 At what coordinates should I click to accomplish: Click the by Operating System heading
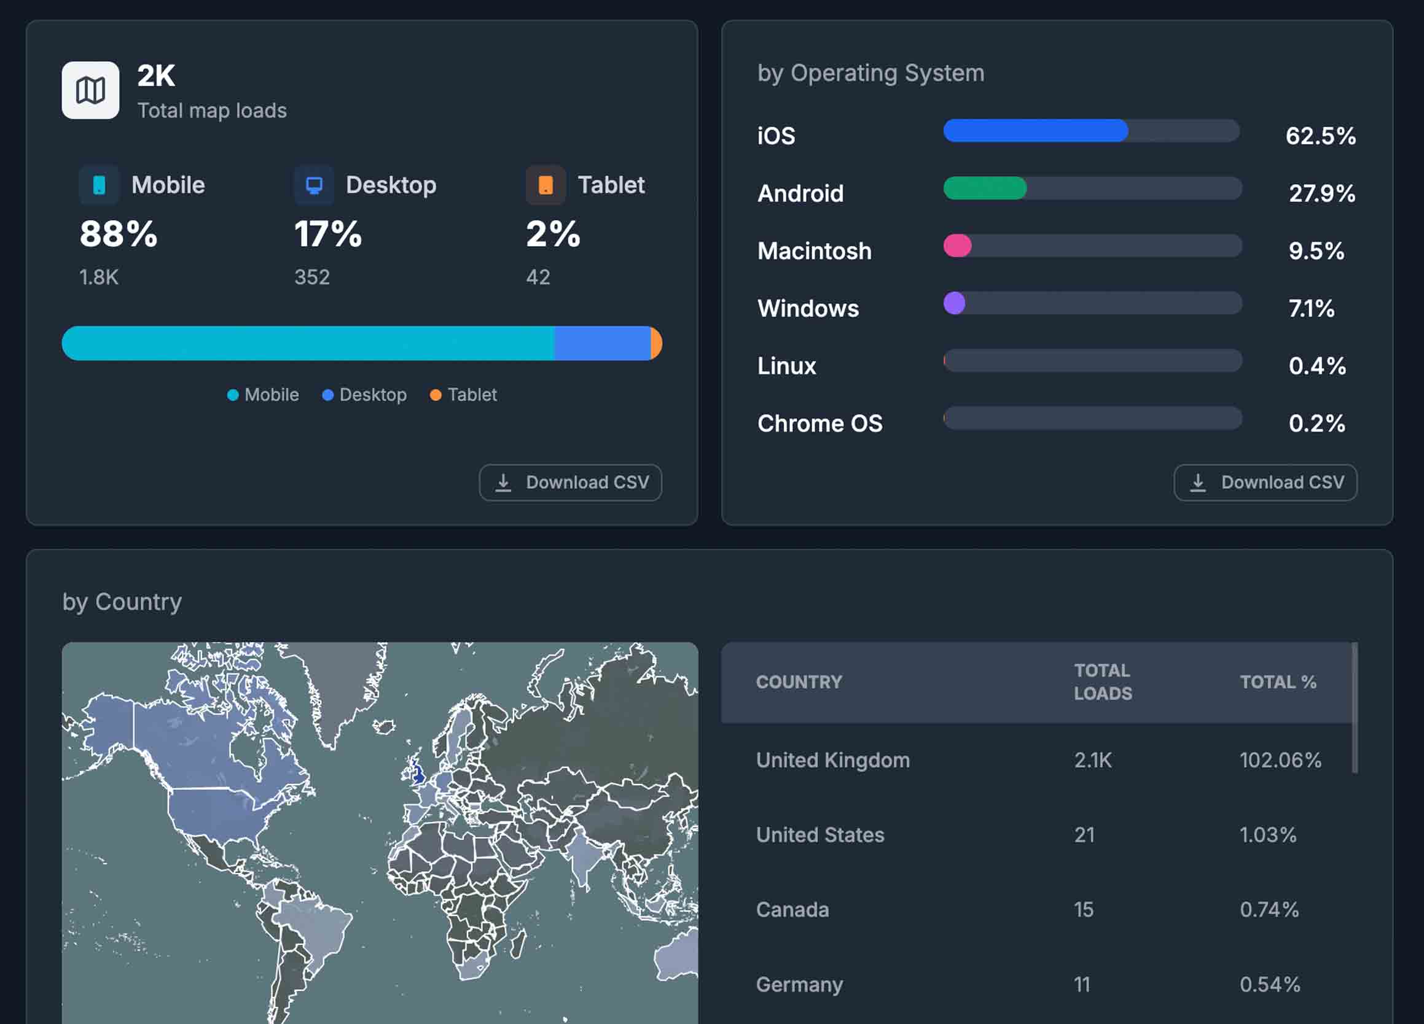click(x=871, y=74)
